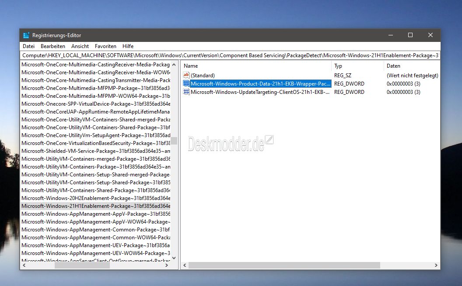Open the Ansicht menu
This screenshot has width=462, height=286.
point(80,46)
